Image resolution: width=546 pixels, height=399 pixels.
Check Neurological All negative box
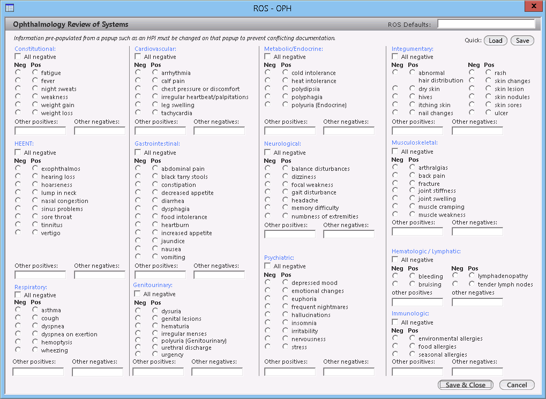pos(267,152)
